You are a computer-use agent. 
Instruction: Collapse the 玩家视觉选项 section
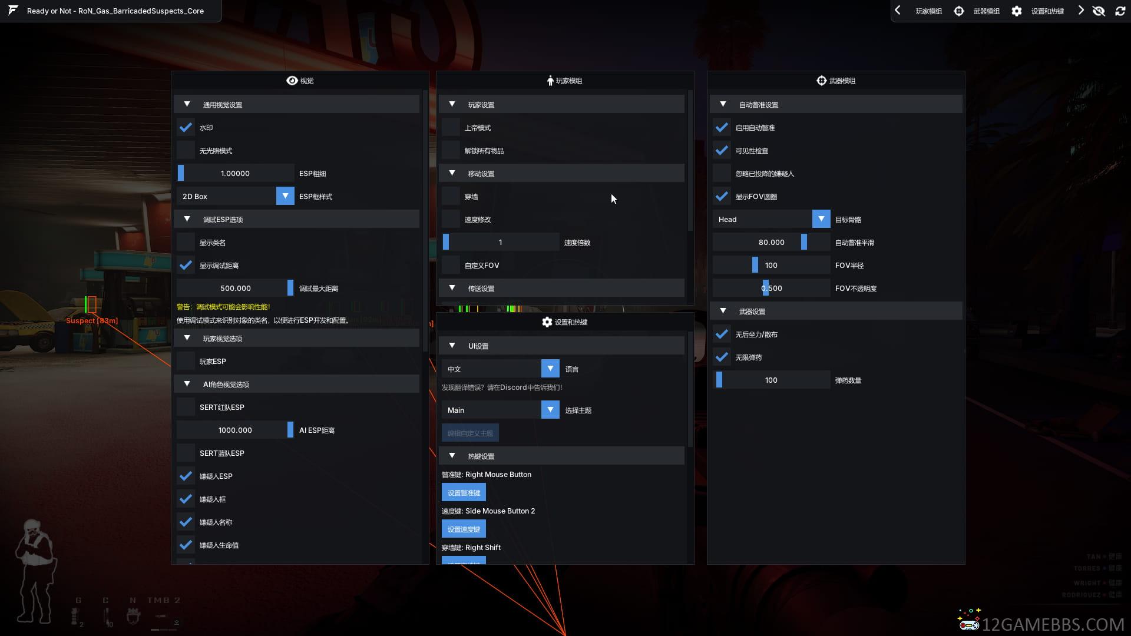(x=296, y=338)
